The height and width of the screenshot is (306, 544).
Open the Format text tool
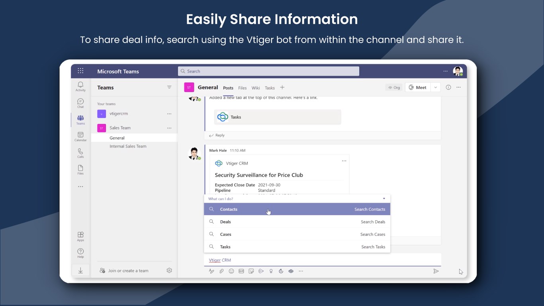(212, 271)
